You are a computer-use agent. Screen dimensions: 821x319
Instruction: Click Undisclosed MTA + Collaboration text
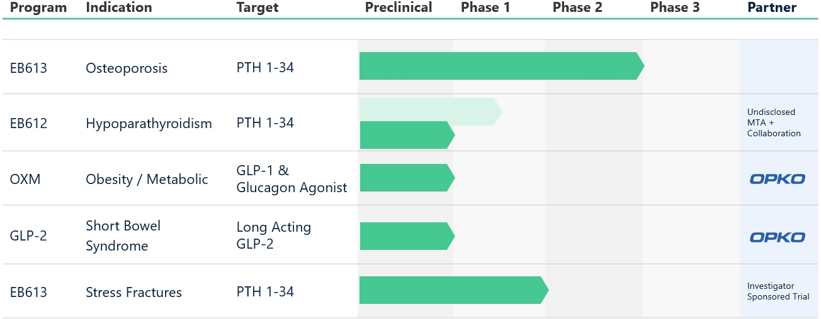coord(774,122)
